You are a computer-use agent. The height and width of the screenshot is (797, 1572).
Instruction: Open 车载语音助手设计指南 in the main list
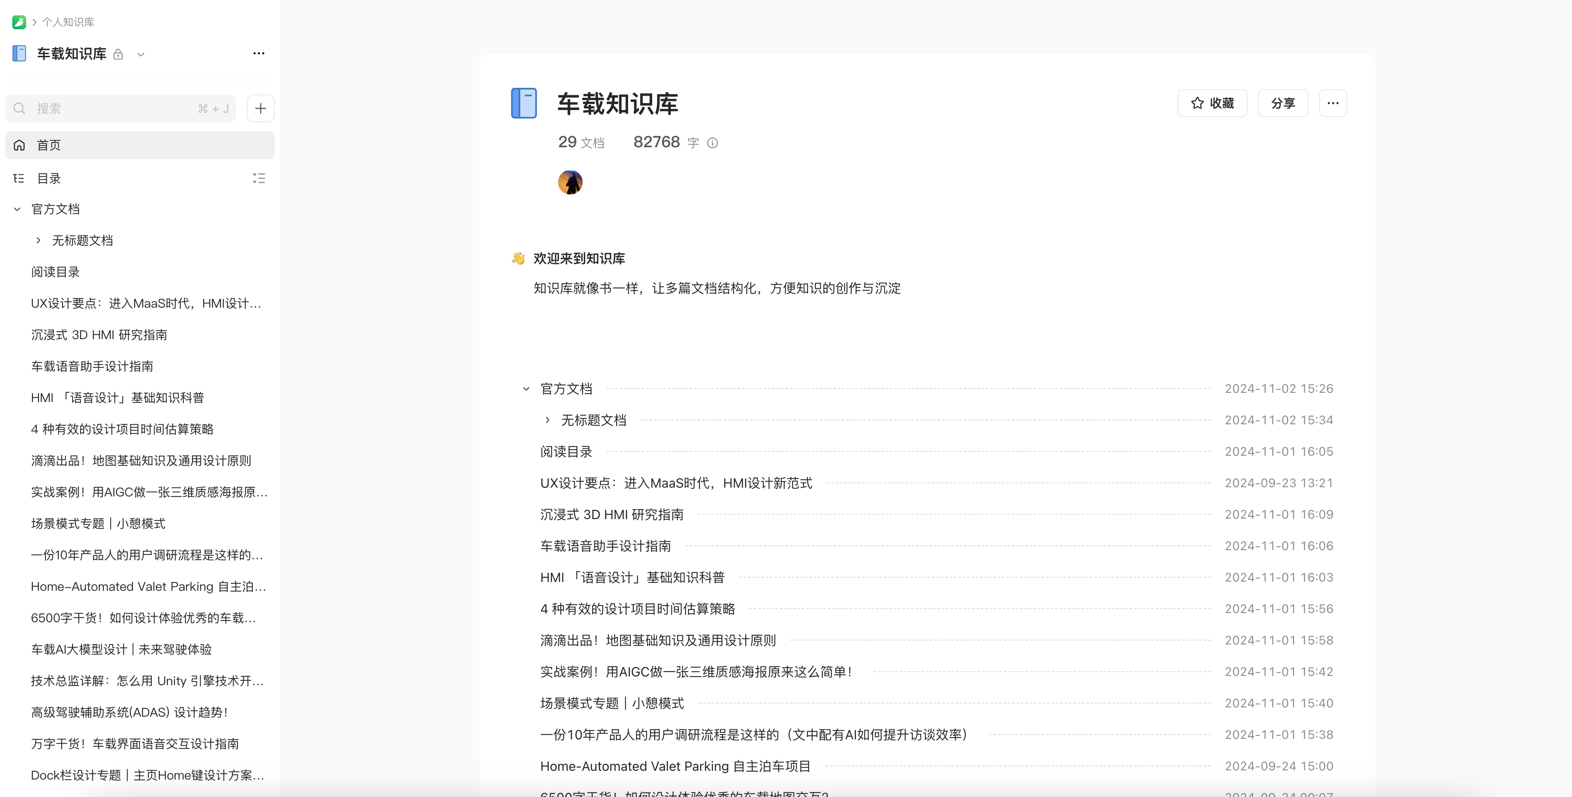coord(605,546)
